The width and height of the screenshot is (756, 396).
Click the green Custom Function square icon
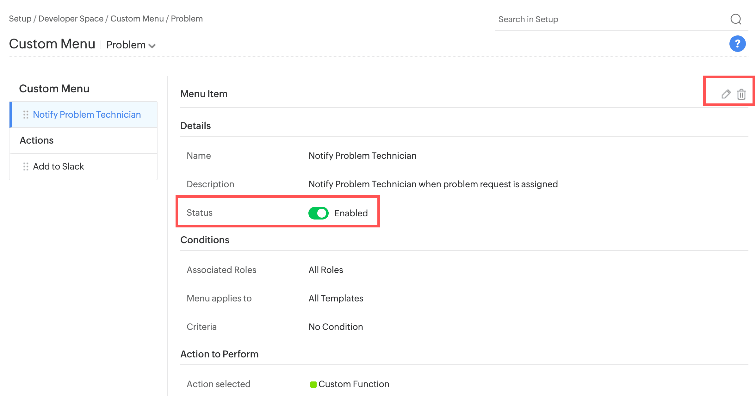[313, 384]
